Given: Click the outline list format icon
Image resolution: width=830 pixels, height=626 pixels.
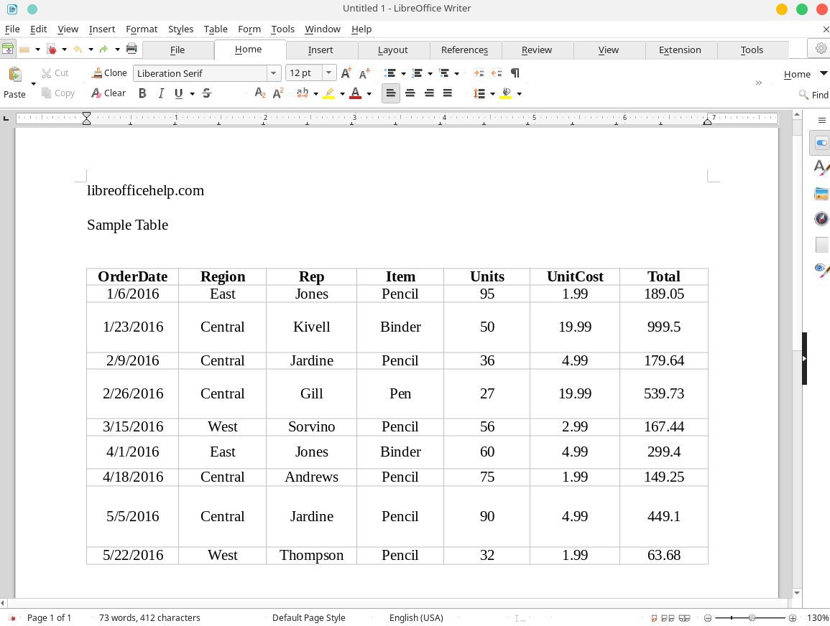Looking at the screenshot, I should point(444,73).
